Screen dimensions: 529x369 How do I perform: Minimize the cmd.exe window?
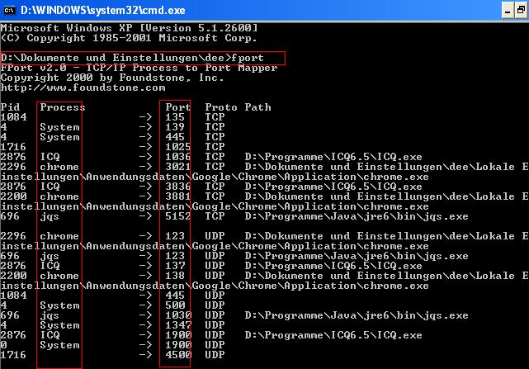click(508, 11)
